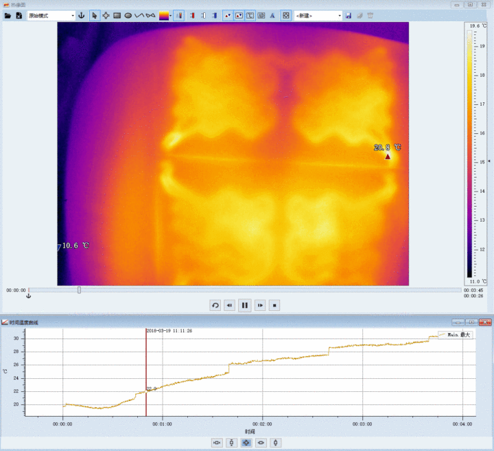Screen dimensions: 494x451
Task: Open a file with the folder icon
Action: click(8, 15)
